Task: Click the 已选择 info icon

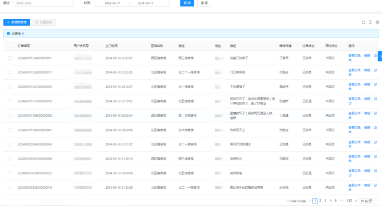Action: (x=8, y=34)
